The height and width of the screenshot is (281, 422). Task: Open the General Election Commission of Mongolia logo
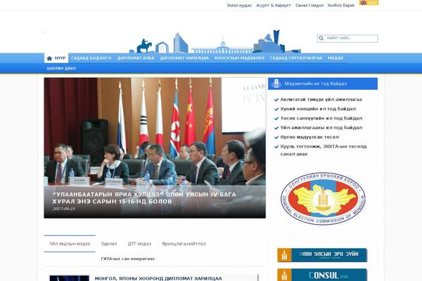(323, 198)
